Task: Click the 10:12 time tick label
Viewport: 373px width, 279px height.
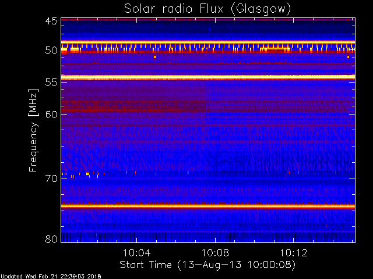Action: coord(294,253)
